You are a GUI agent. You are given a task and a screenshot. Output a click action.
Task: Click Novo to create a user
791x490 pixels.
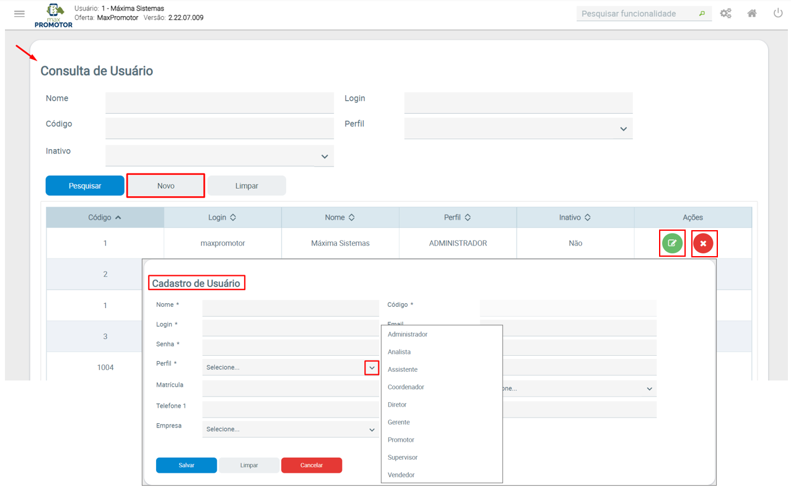coord(165,186)
